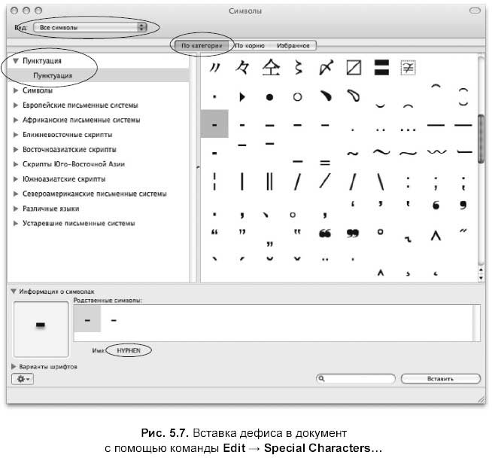Select the filled black circle symbol
The height and width of the screenshot is (458, 492).
coord(269,97)
